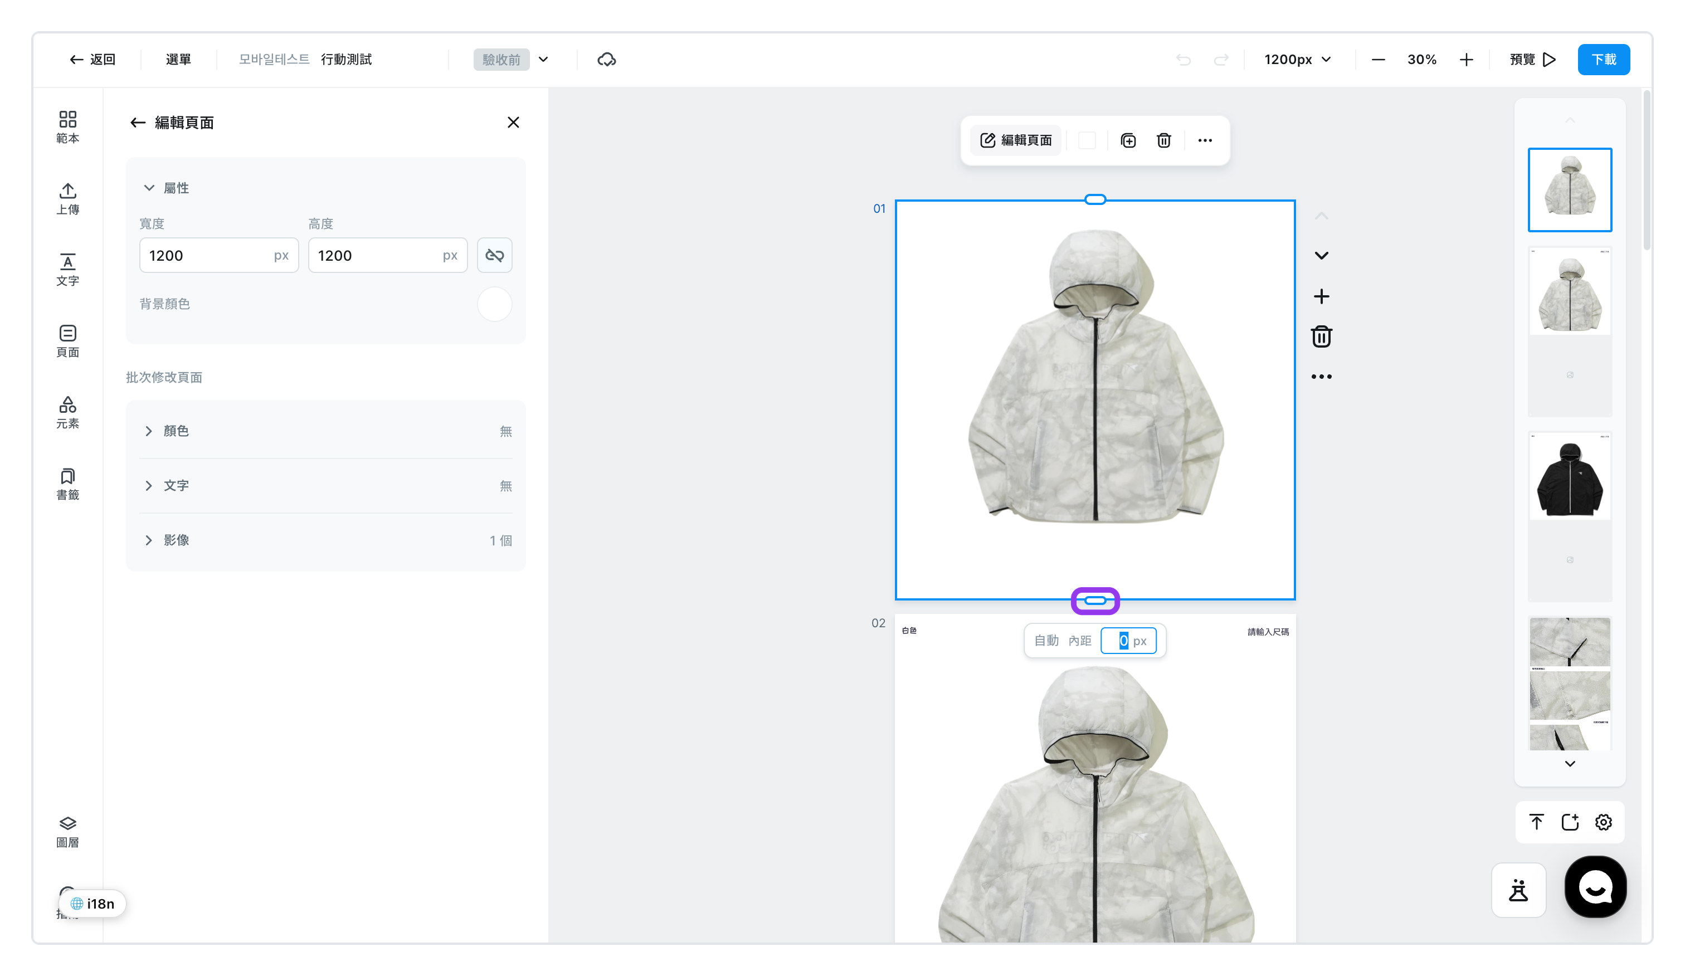Toggle the width-height aspect ratio lock
Screen dimensions: 1685x976
click(x=495, y=255)
